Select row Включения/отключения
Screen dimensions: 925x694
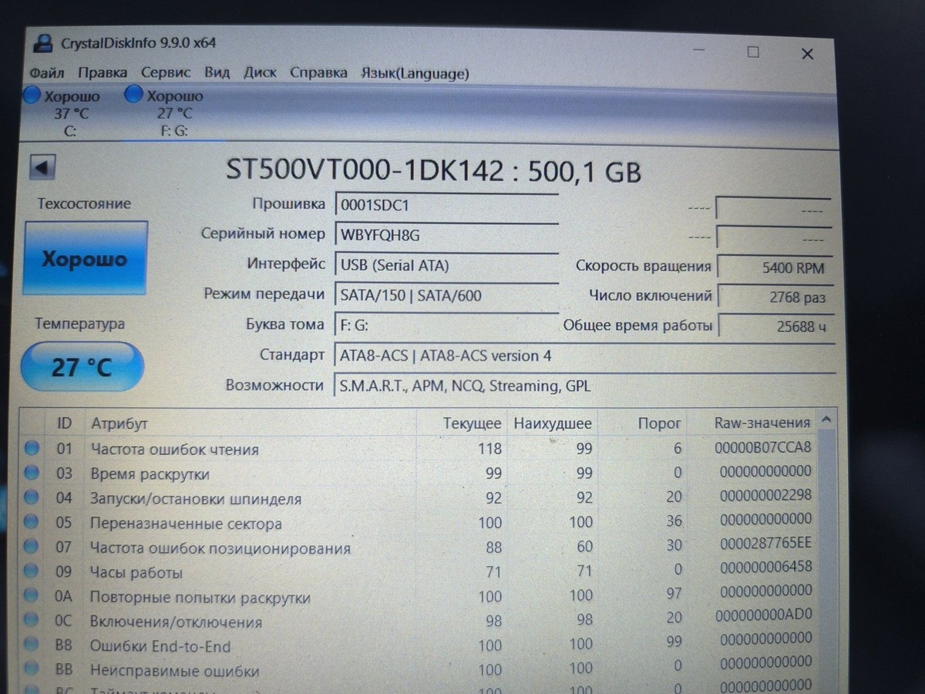418,620
